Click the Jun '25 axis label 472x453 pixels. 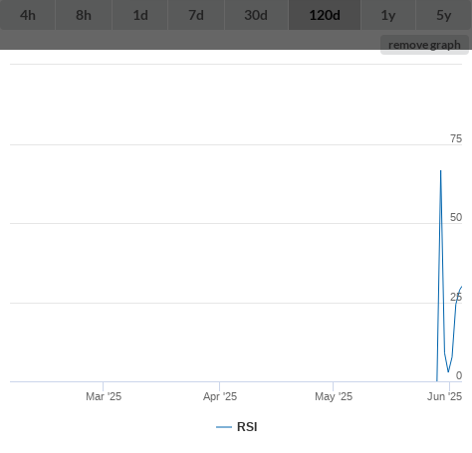(444, 396)
